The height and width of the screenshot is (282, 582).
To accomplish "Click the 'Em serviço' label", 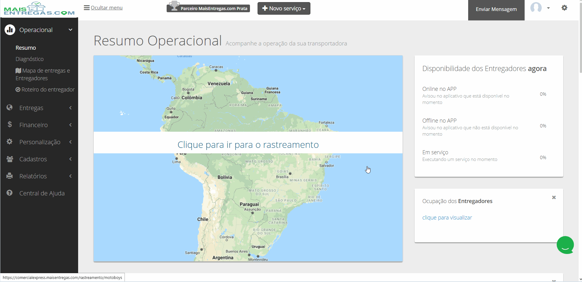I will coord(435,152).
